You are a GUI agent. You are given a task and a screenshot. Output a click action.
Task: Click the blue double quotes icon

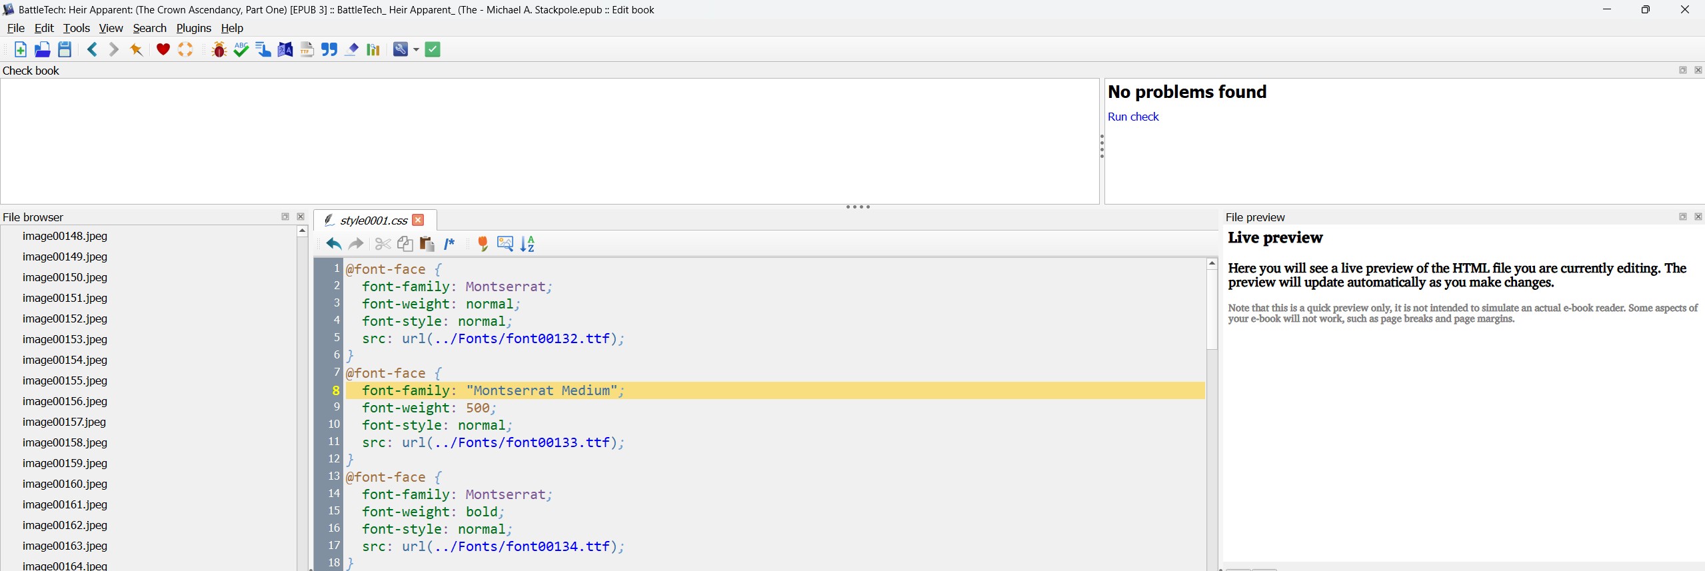[x=329, y=49]
